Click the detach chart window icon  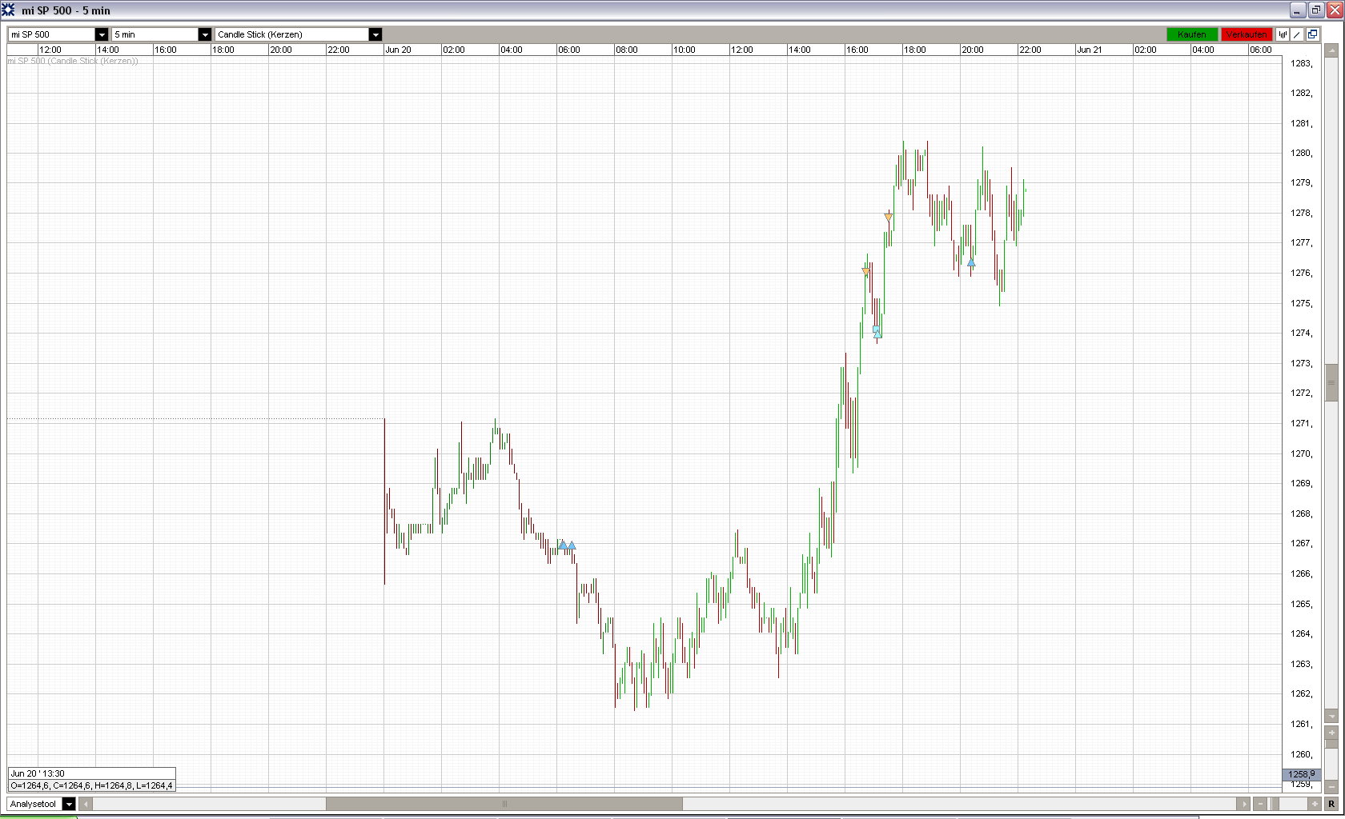click(1312, 34)
